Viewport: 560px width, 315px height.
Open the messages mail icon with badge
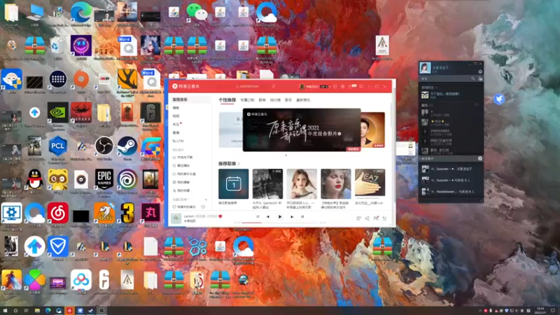(x=352, y=86)
